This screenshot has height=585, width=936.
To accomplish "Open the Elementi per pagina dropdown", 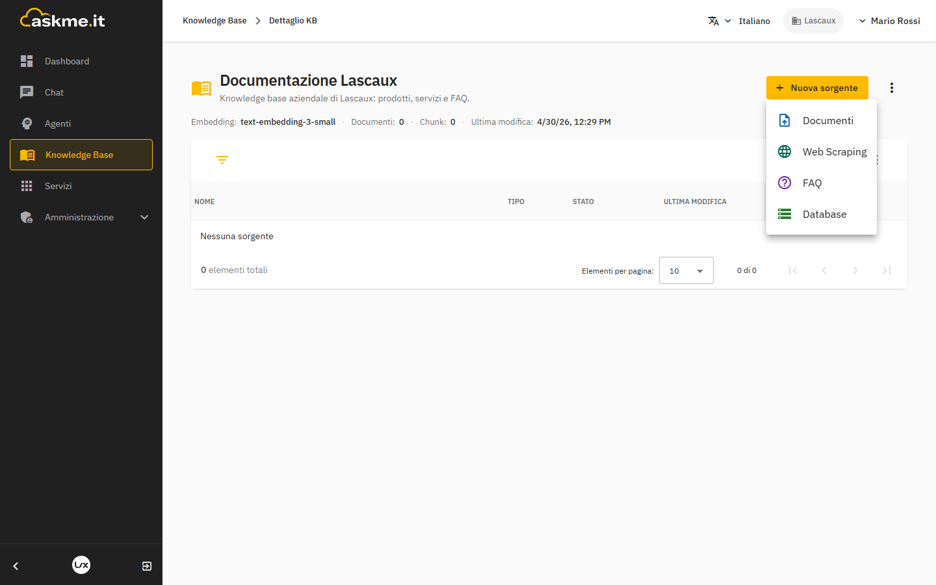I will (686, 270).
